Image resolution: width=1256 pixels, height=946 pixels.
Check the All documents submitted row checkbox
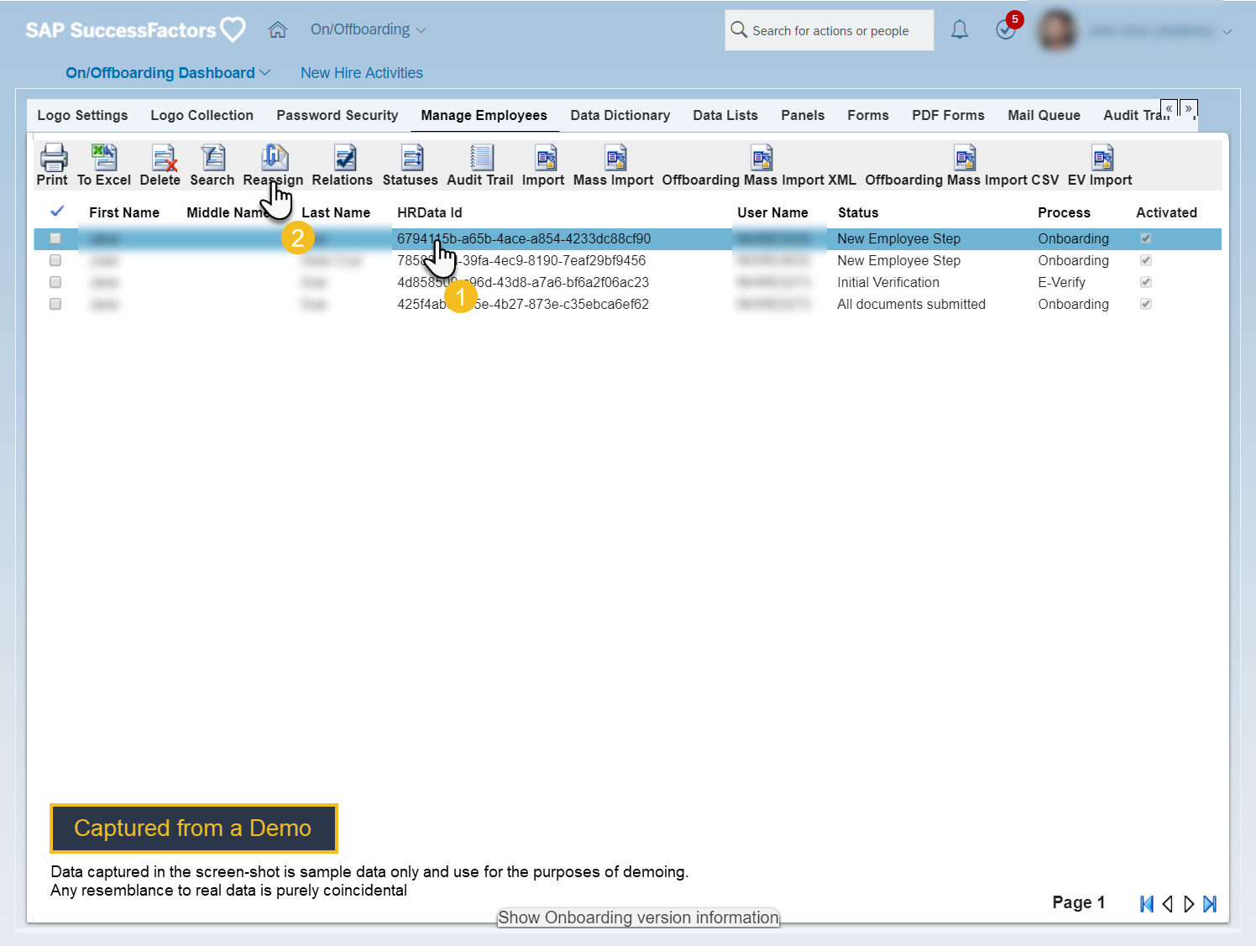pos(55,304)
